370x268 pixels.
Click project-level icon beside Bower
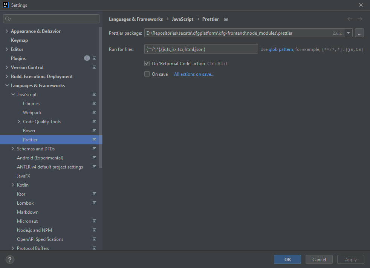(95, 130)
